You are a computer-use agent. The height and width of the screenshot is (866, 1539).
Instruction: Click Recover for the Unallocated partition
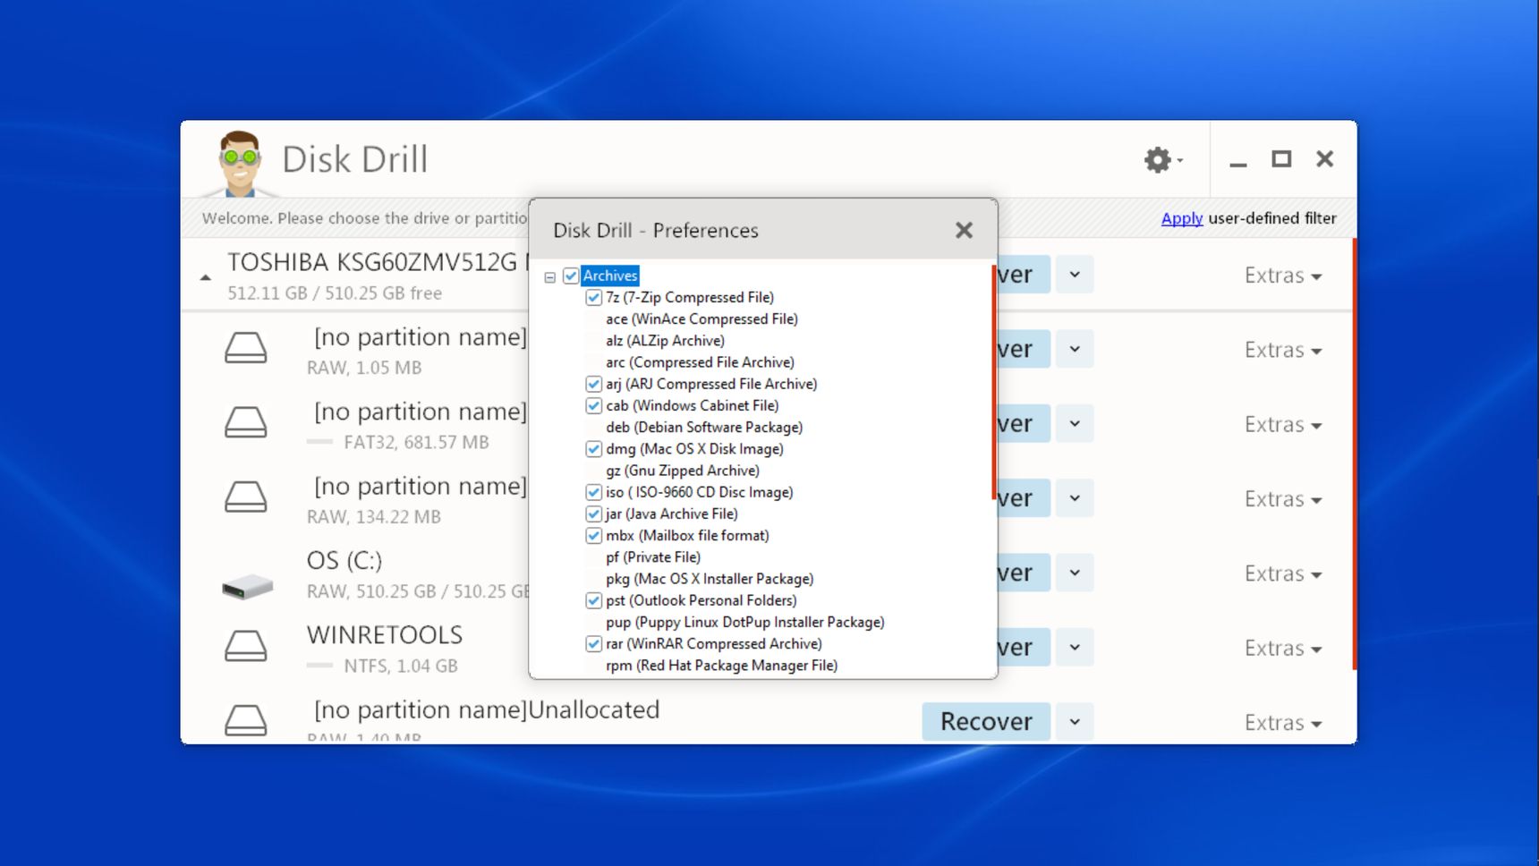[x=986, y=722]
